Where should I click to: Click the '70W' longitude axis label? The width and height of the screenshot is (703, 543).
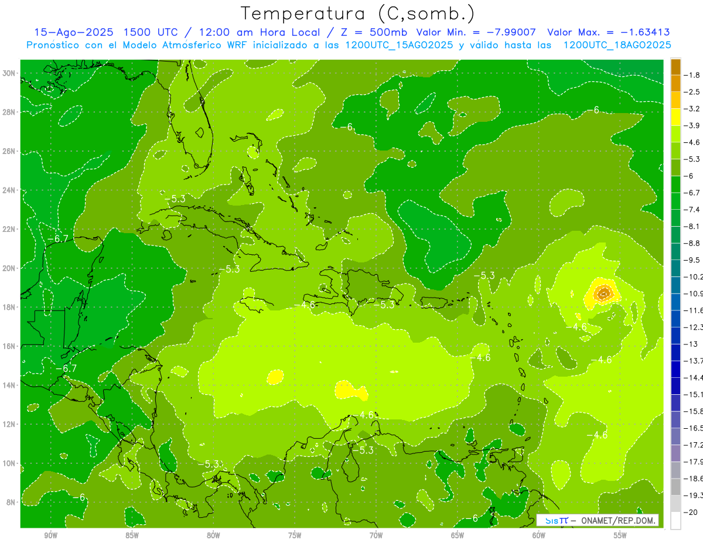376,535
